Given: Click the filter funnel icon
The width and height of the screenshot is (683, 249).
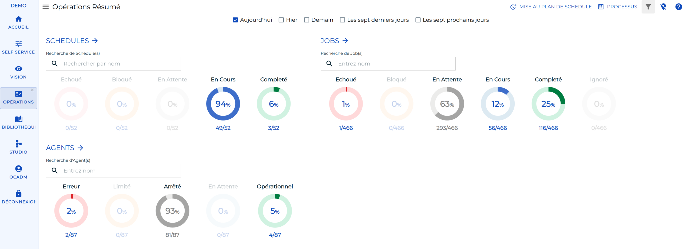Looking at the screenshot, I should [648, 7].
